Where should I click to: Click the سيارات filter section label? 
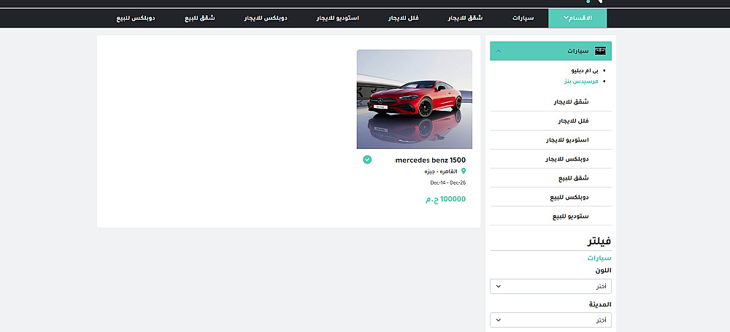(599, 258)
